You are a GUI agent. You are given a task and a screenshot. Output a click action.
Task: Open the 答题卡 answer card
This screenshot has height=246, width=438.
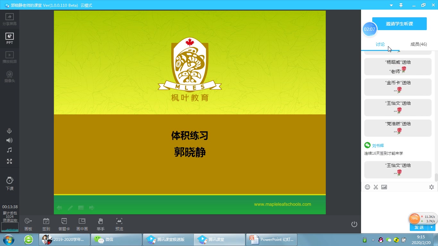pyautogui.click(x=64, y=224)
